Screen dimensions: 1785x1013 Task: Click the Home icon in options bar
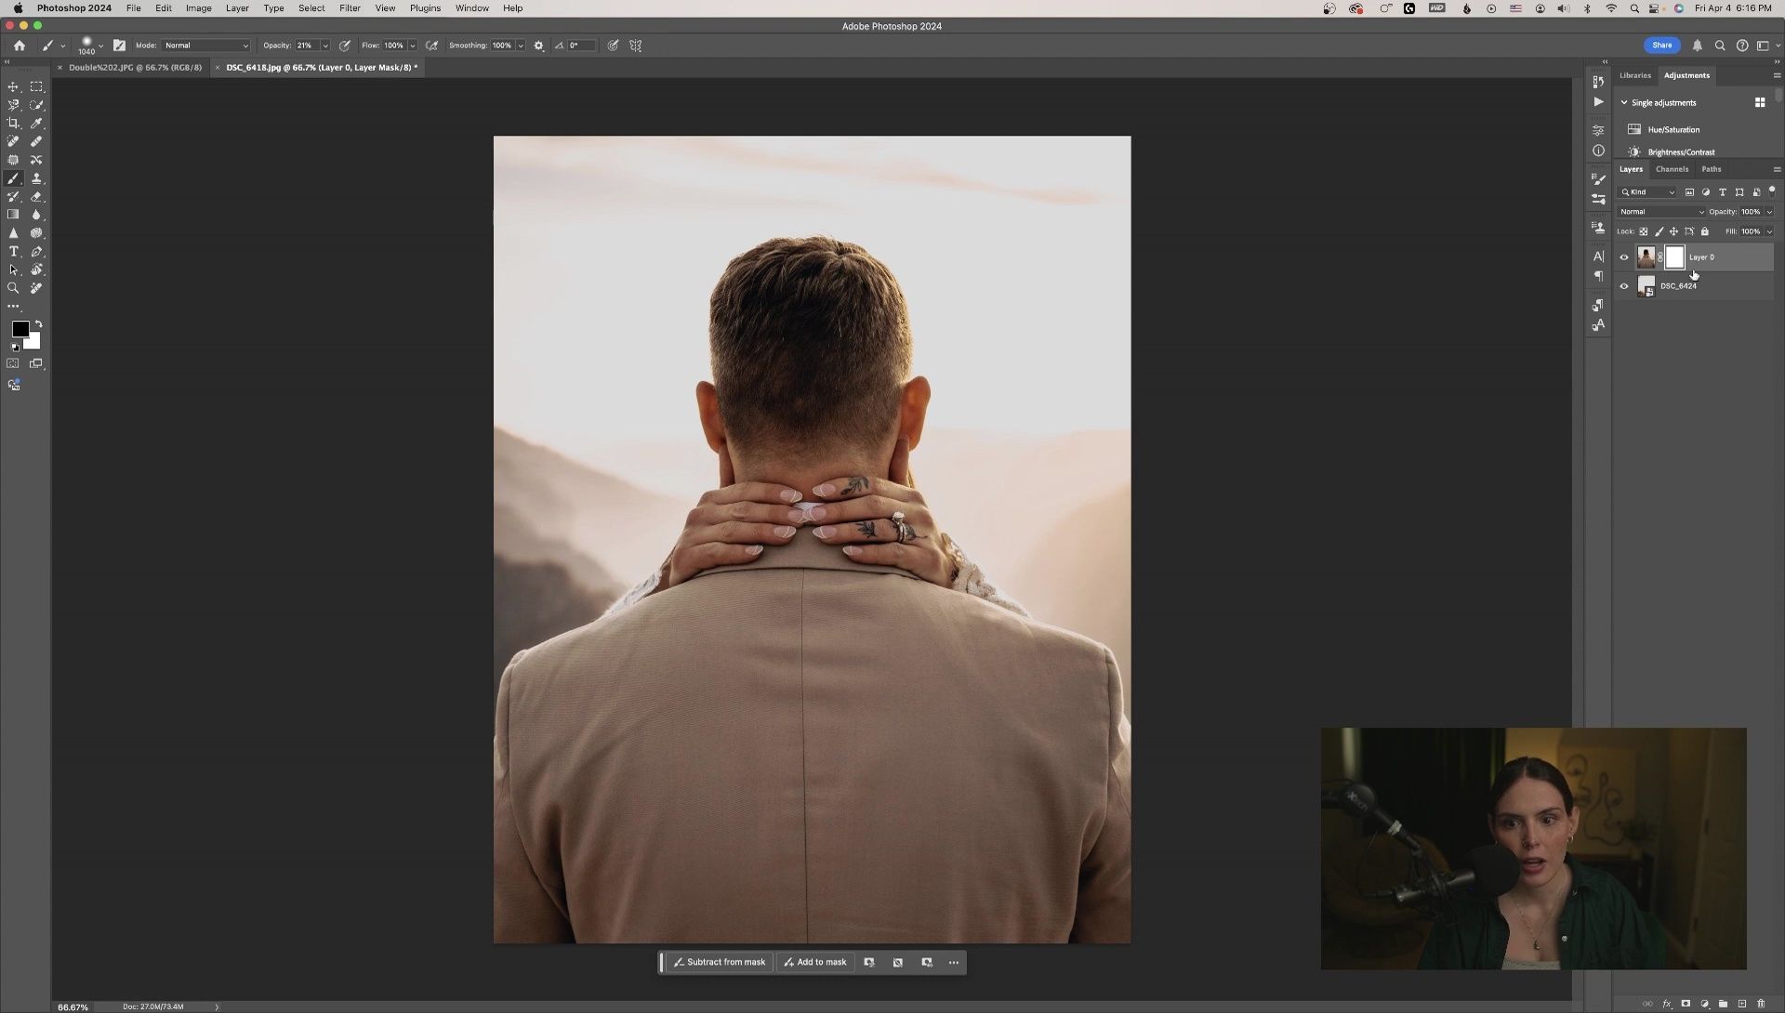[20, 46]
